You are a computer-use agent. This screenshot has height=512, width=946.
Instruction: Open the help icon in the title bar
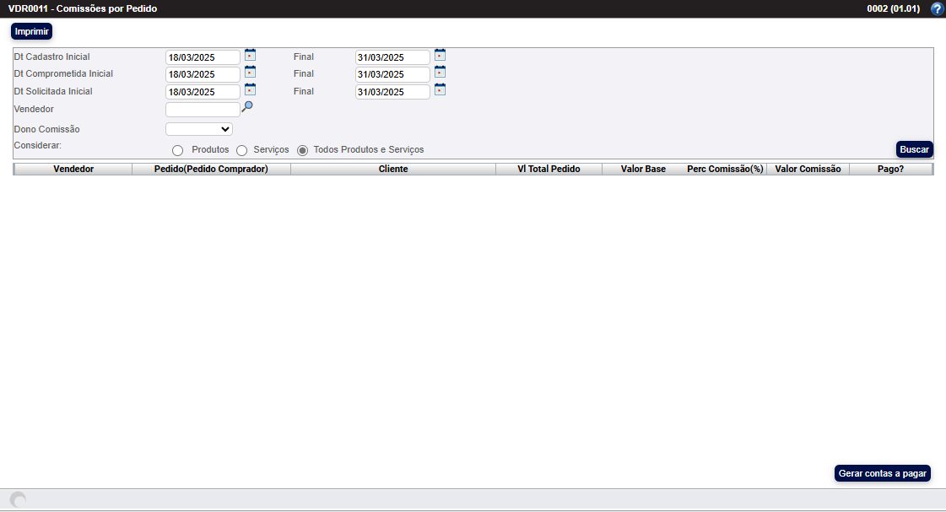[x=936, y=8]
